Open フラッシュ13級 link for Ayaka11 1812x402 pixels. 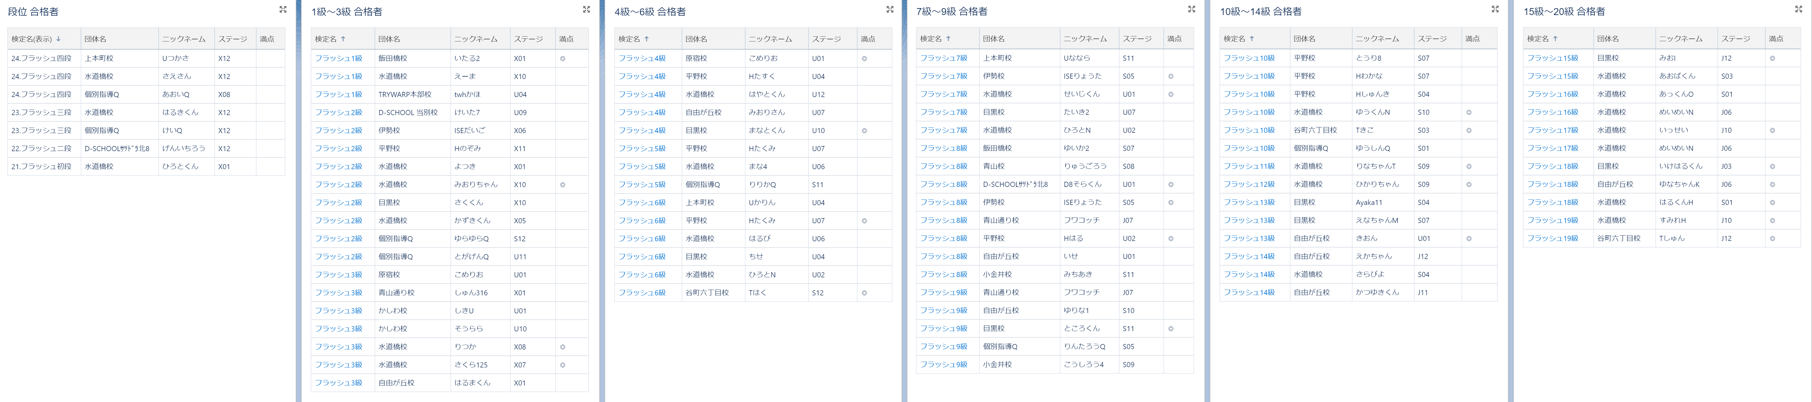click(1249, 203)
